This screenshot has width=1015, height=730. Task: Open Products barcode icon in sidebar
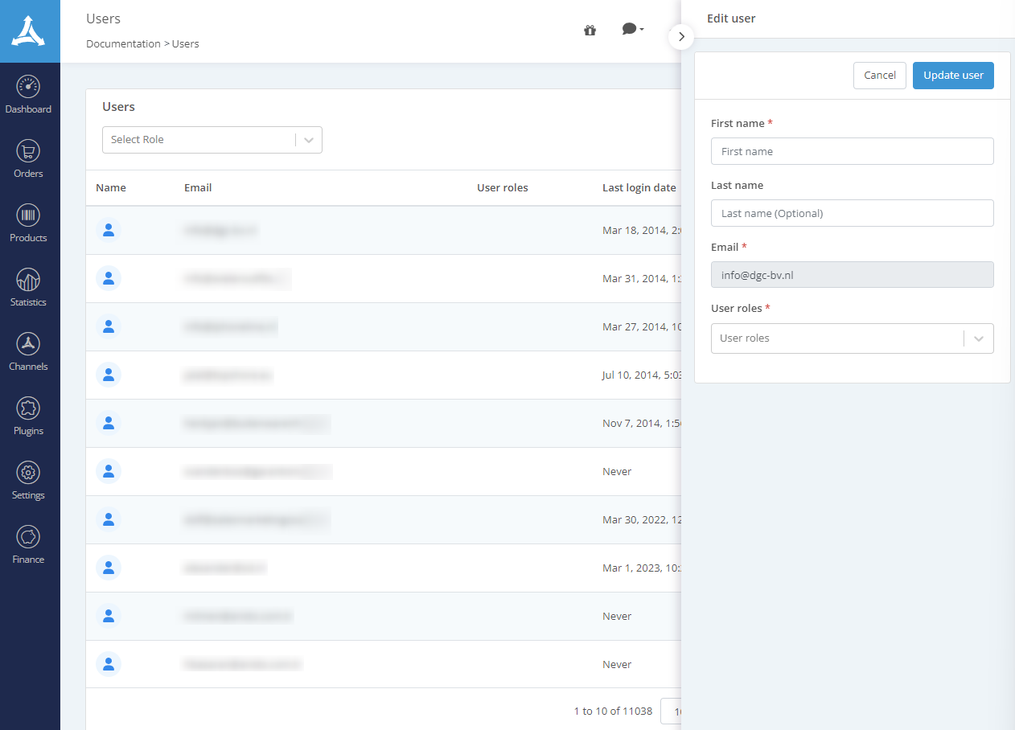pyautogui.click(x=28, y=215)
